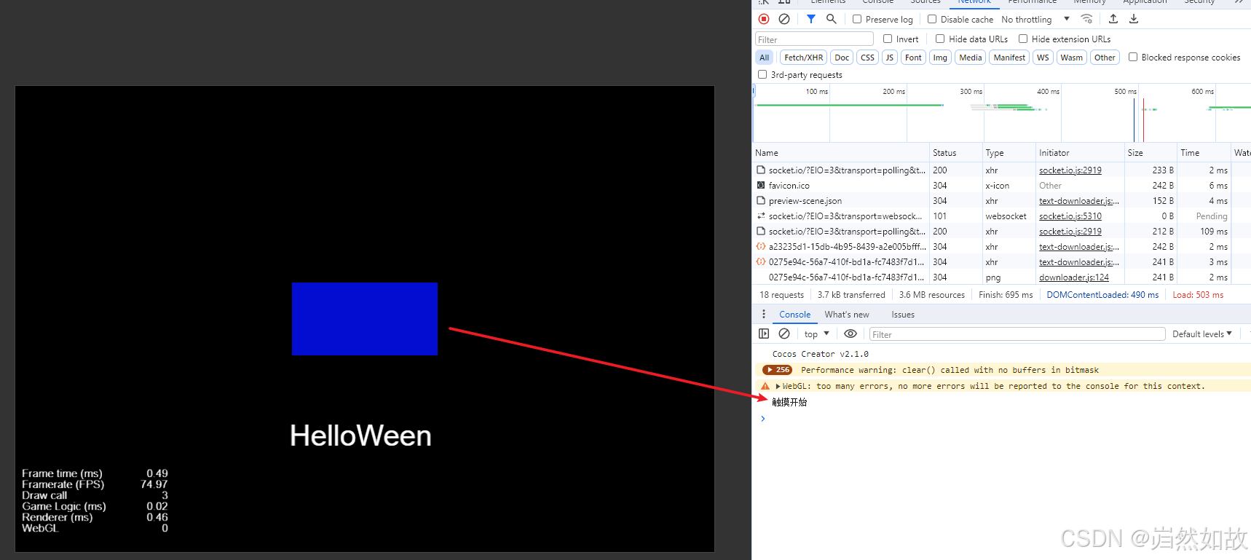Click the HelloWeen label in canvas
Screen dimensions: 1251x560
(x=360, y=436)
